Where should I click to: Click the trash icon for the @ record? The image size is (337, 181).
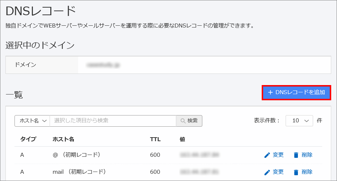296,155
